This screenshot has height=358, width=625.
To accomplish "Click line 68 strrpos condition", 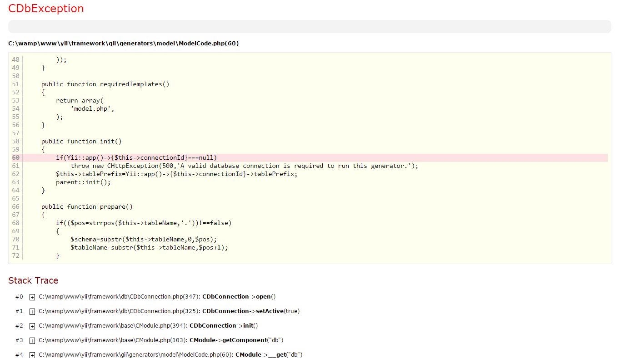I will tap(144, 223).
